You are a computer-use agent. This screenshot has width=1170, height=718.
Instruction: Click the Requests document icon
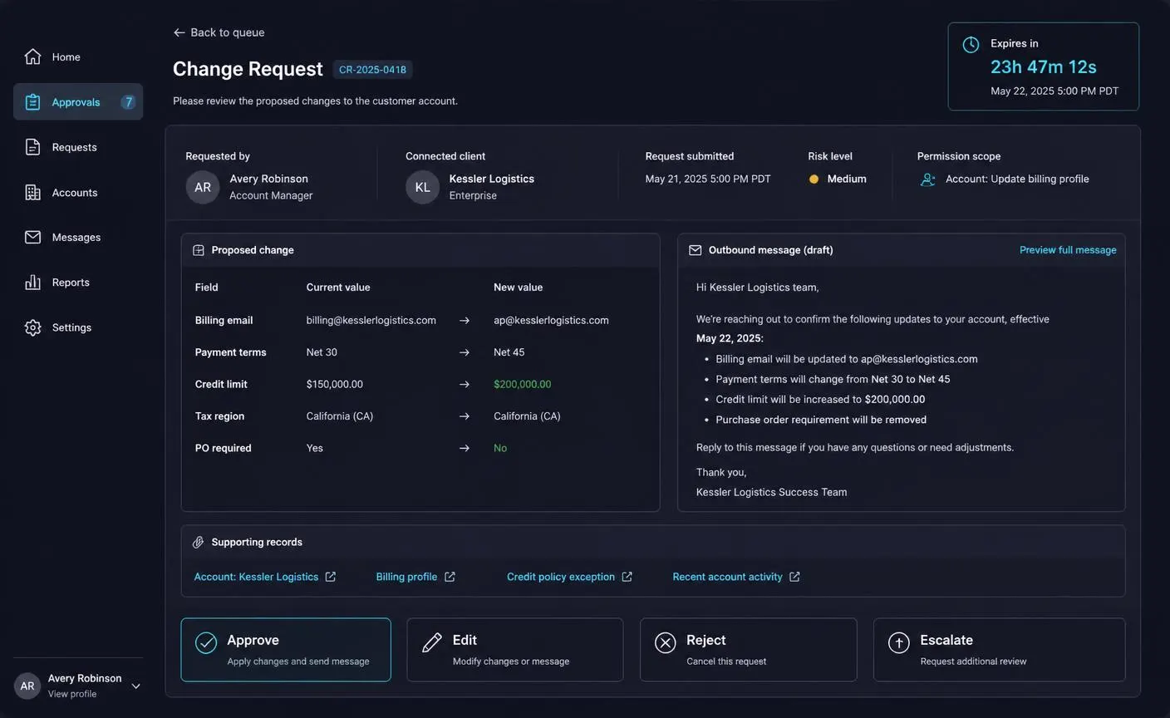click(x=32, y=147)
